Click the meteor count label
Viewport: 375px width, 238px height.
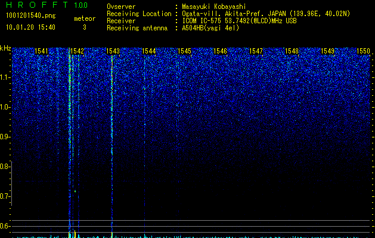click(x=85, y=18)
